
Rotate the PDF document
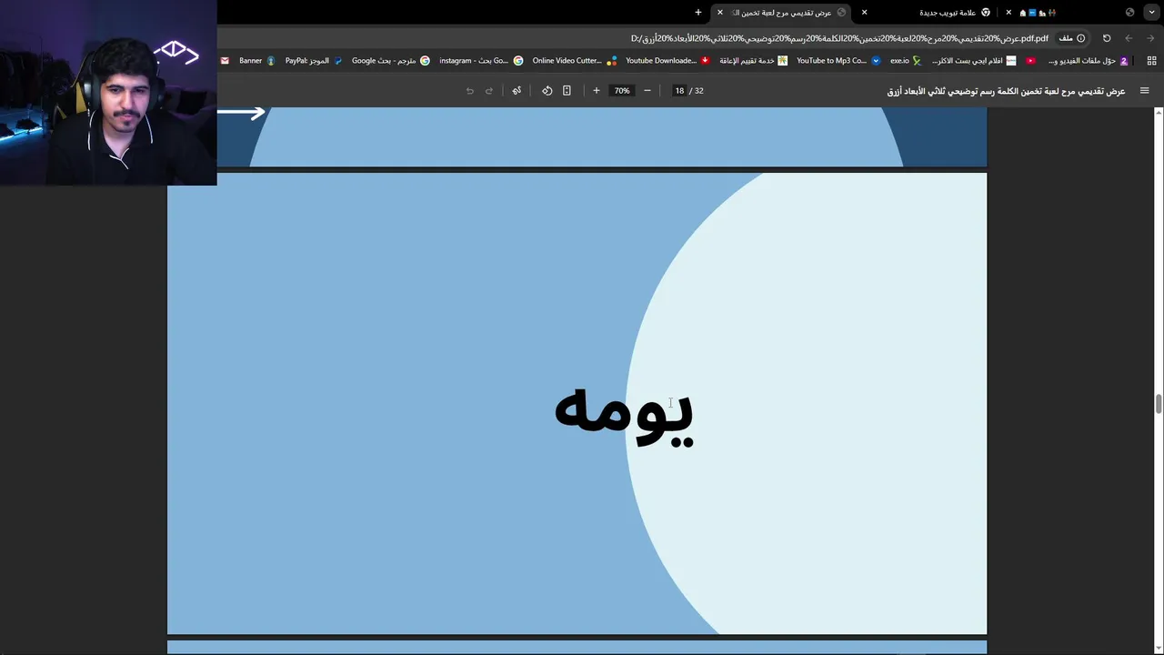pyautogui.click(x=547, y=91)
